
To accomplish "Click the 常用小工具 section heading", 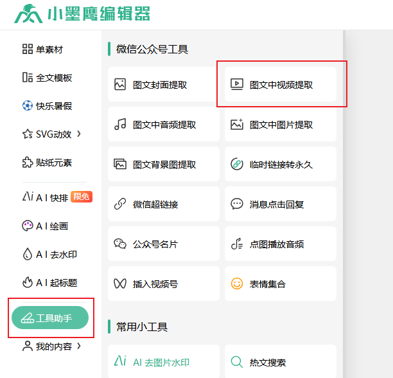I will 142,327.
